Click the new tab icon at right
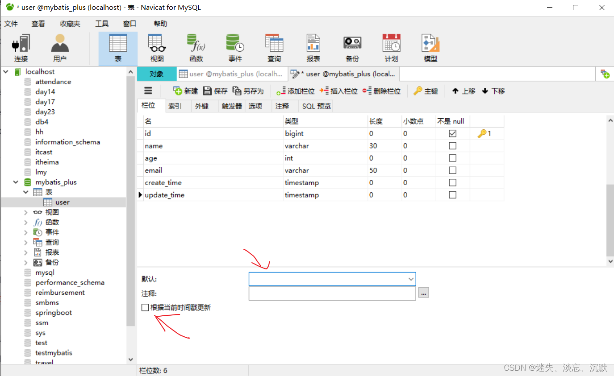 coord(605,74)
